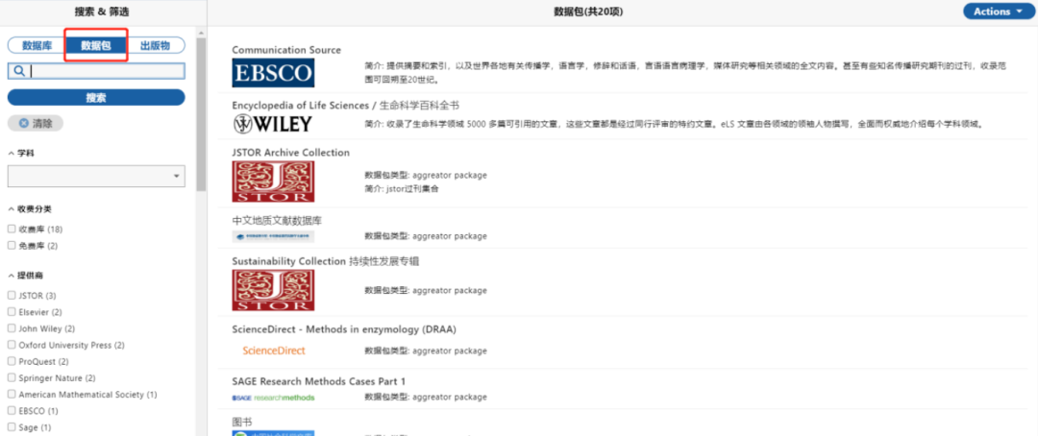Click the left panel scrollbar
Screen dimensions: 1038x436
[x=201, y=114]
